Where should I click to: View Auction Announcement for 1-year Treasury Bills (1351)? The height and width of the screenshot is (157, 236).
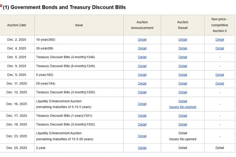[x=142, y=115]
